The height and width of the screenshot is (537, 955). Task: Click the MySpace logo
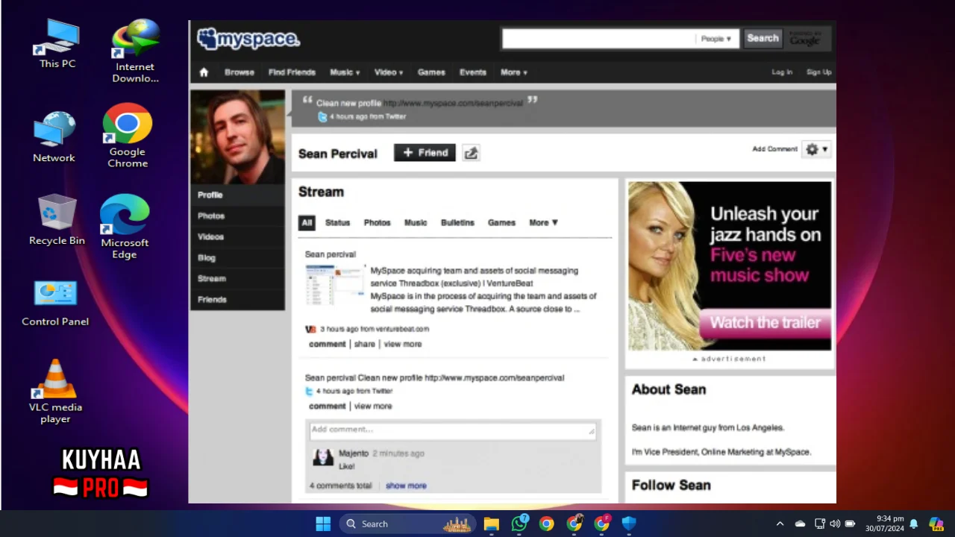click(248, 39)
